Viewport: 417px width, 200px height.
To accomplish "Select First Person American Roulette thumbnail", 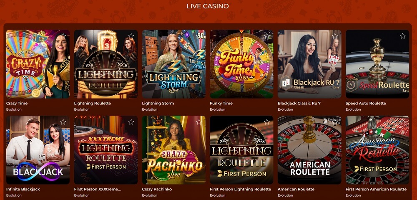I will [x=377, y=150].
